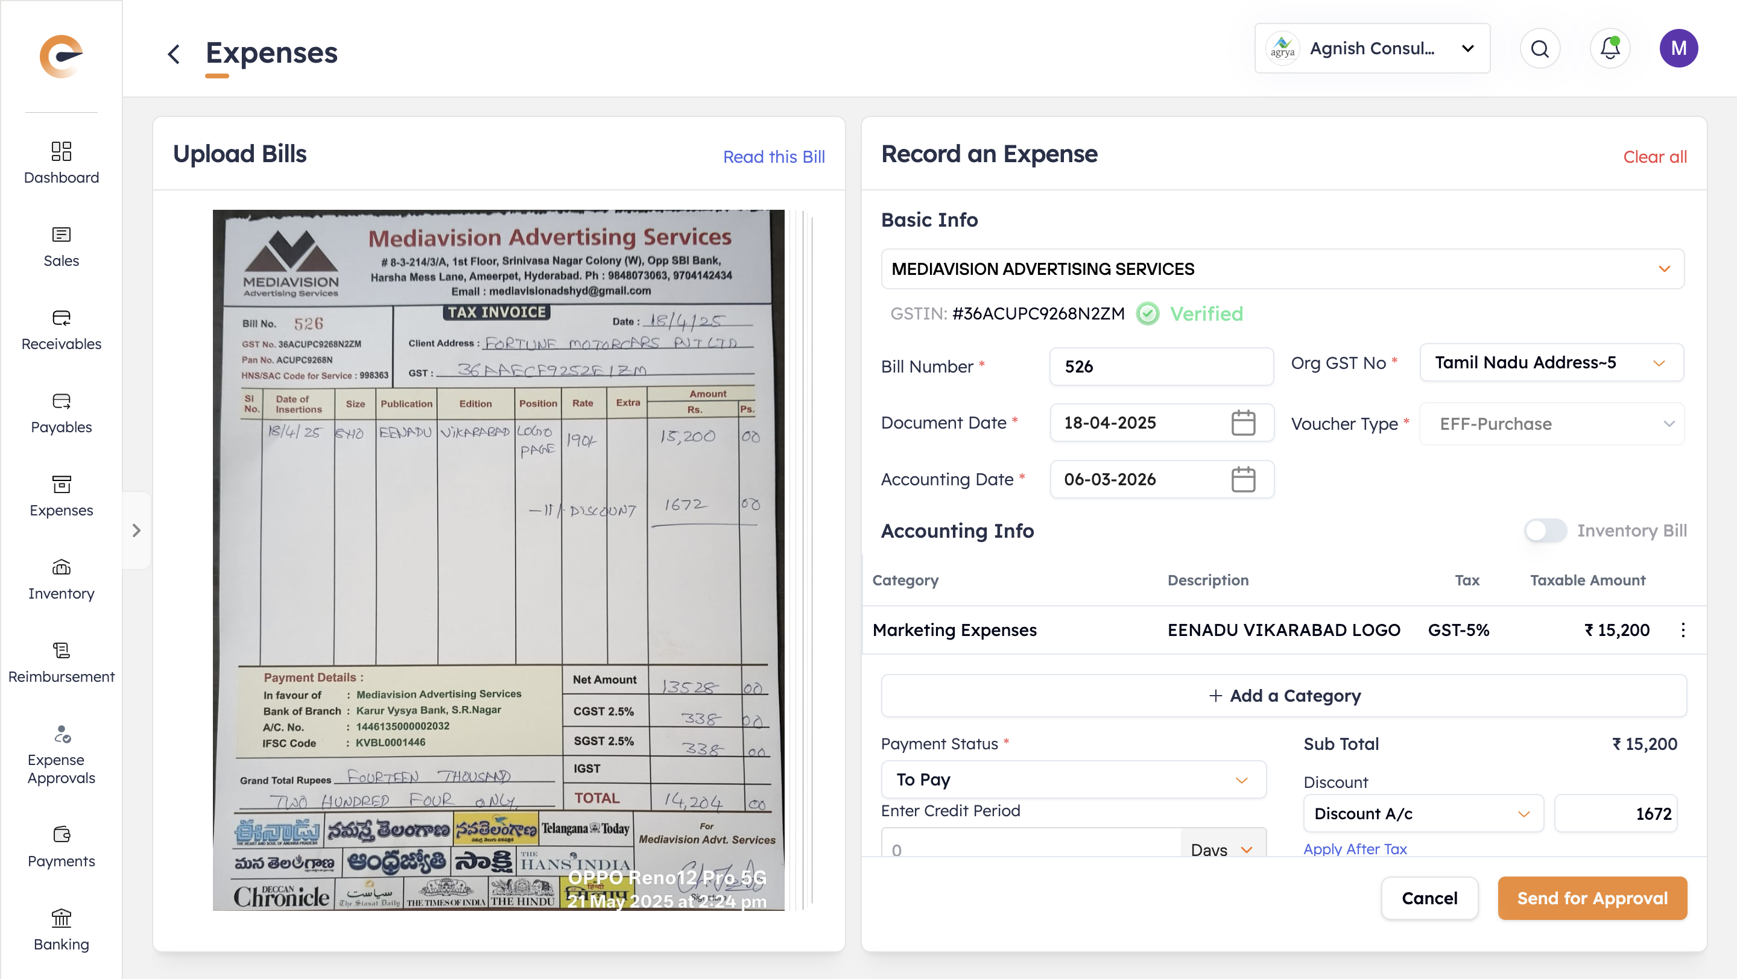Open three-dot menu for Marketing Expenses row

point(1683,630)
